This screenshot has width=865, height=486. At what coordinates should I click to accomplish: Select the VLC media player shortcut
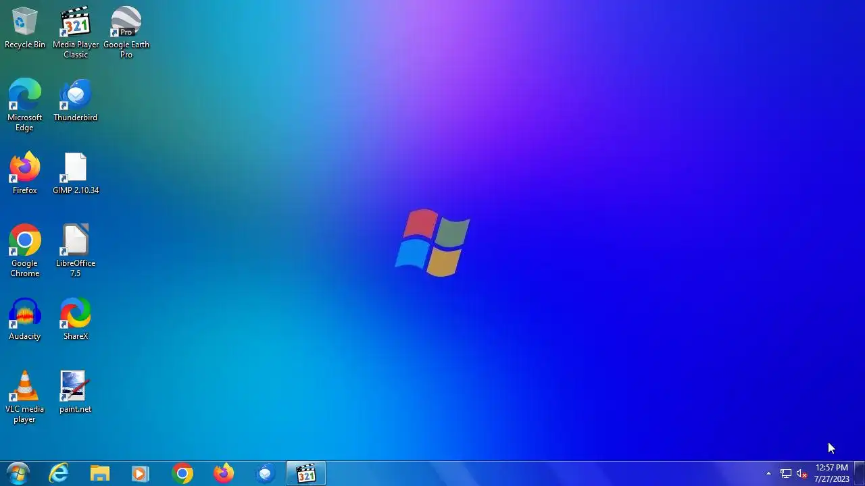(25, 397)
